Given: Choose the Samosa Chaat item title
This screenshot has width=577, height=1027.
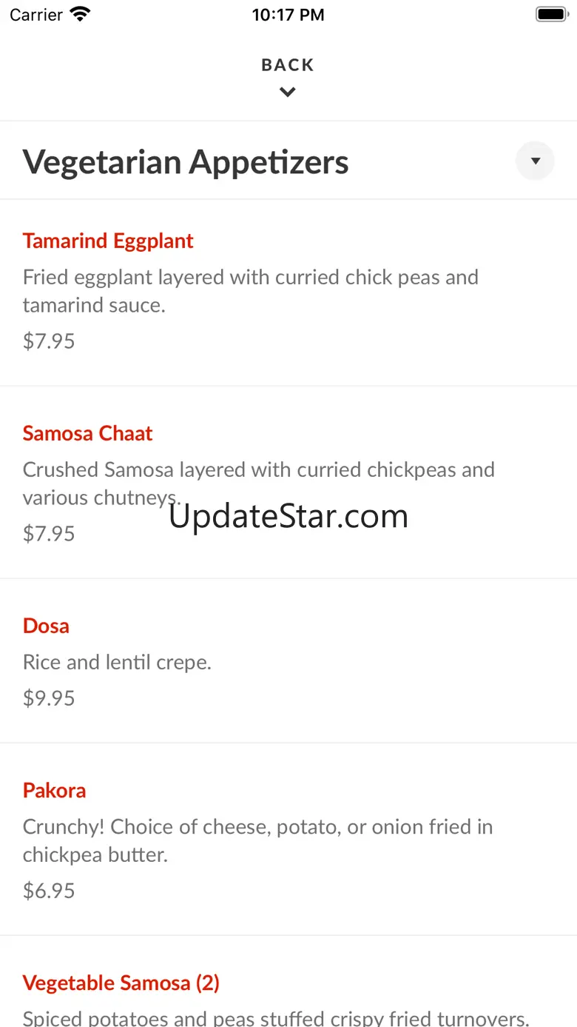Looking at the screenshot, I should point(87,433).
